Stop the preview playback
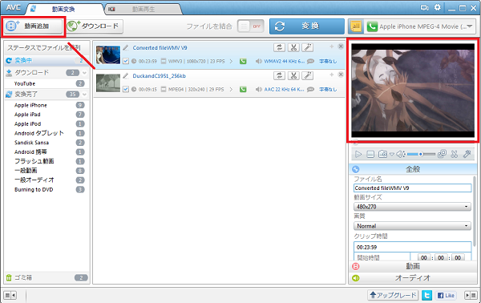The width and height of the screenshot is (481, 303). pos(370,154)
